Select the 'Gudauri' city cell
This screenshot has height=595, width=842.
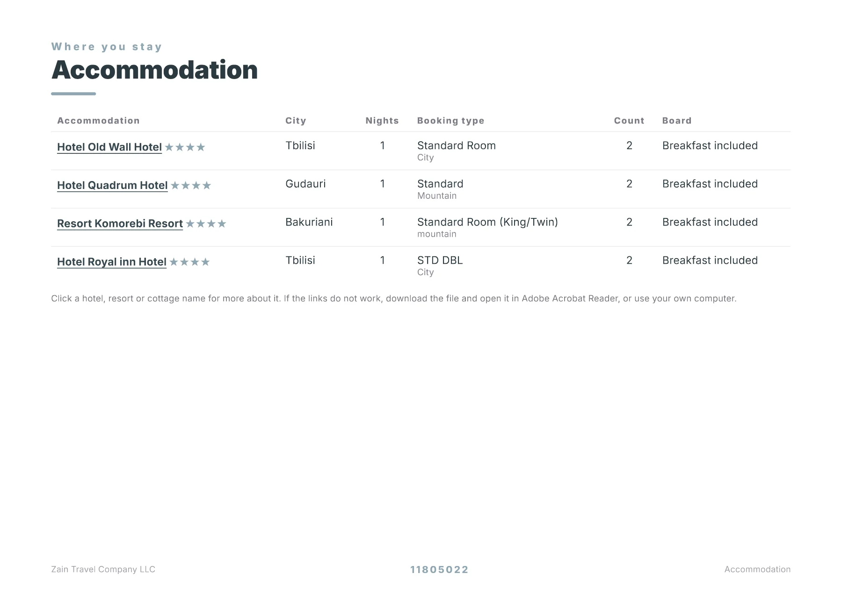(305, 184)
